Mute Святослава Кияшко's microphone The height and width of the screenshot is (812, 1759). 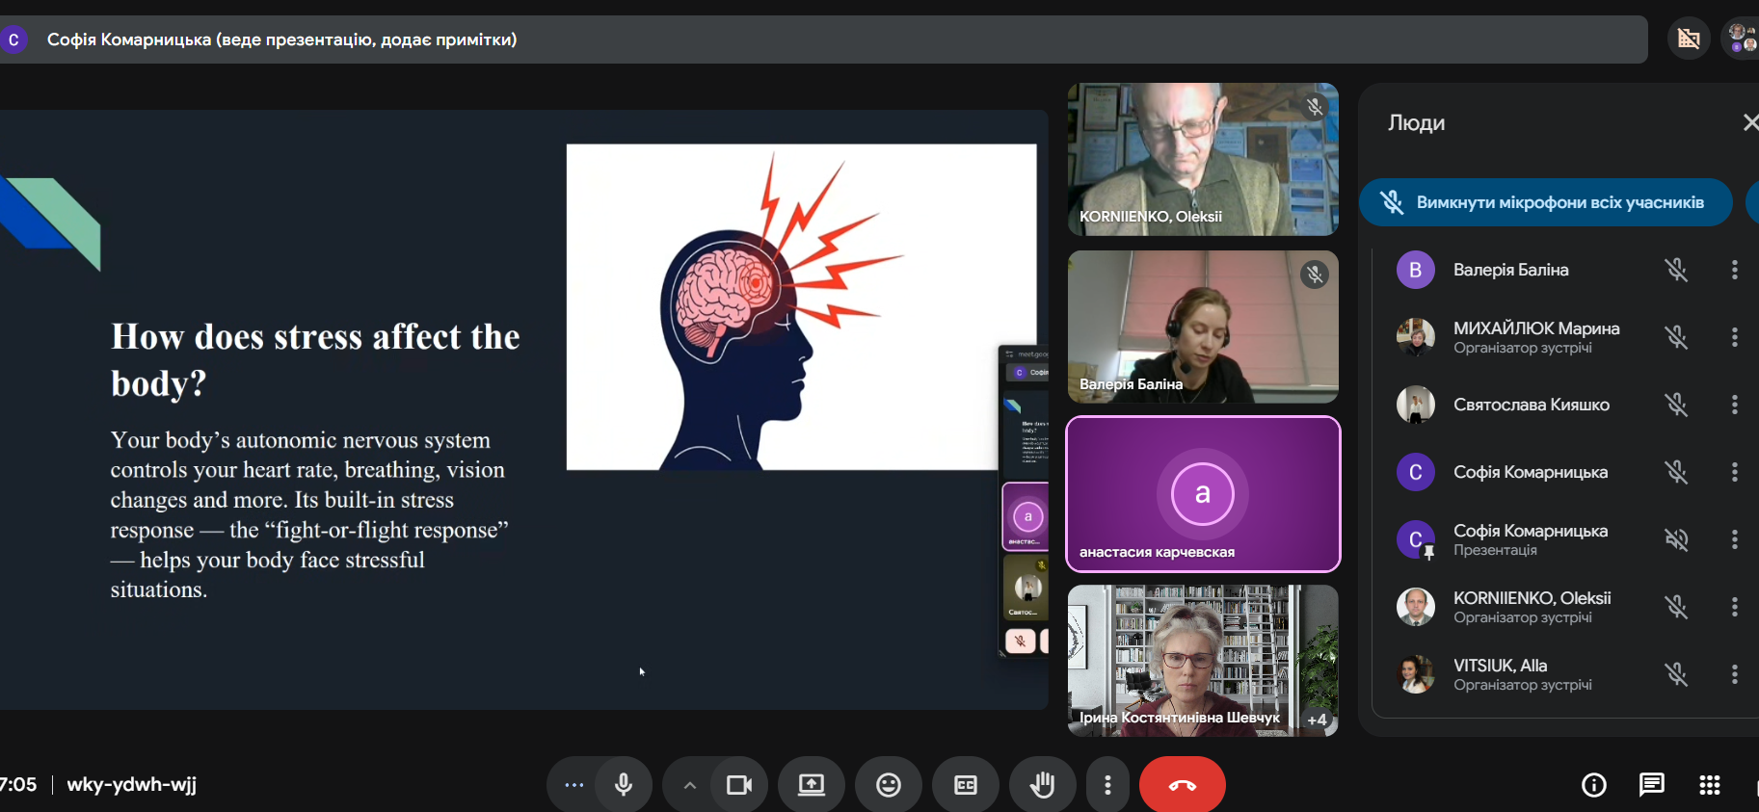point(1676,405)
